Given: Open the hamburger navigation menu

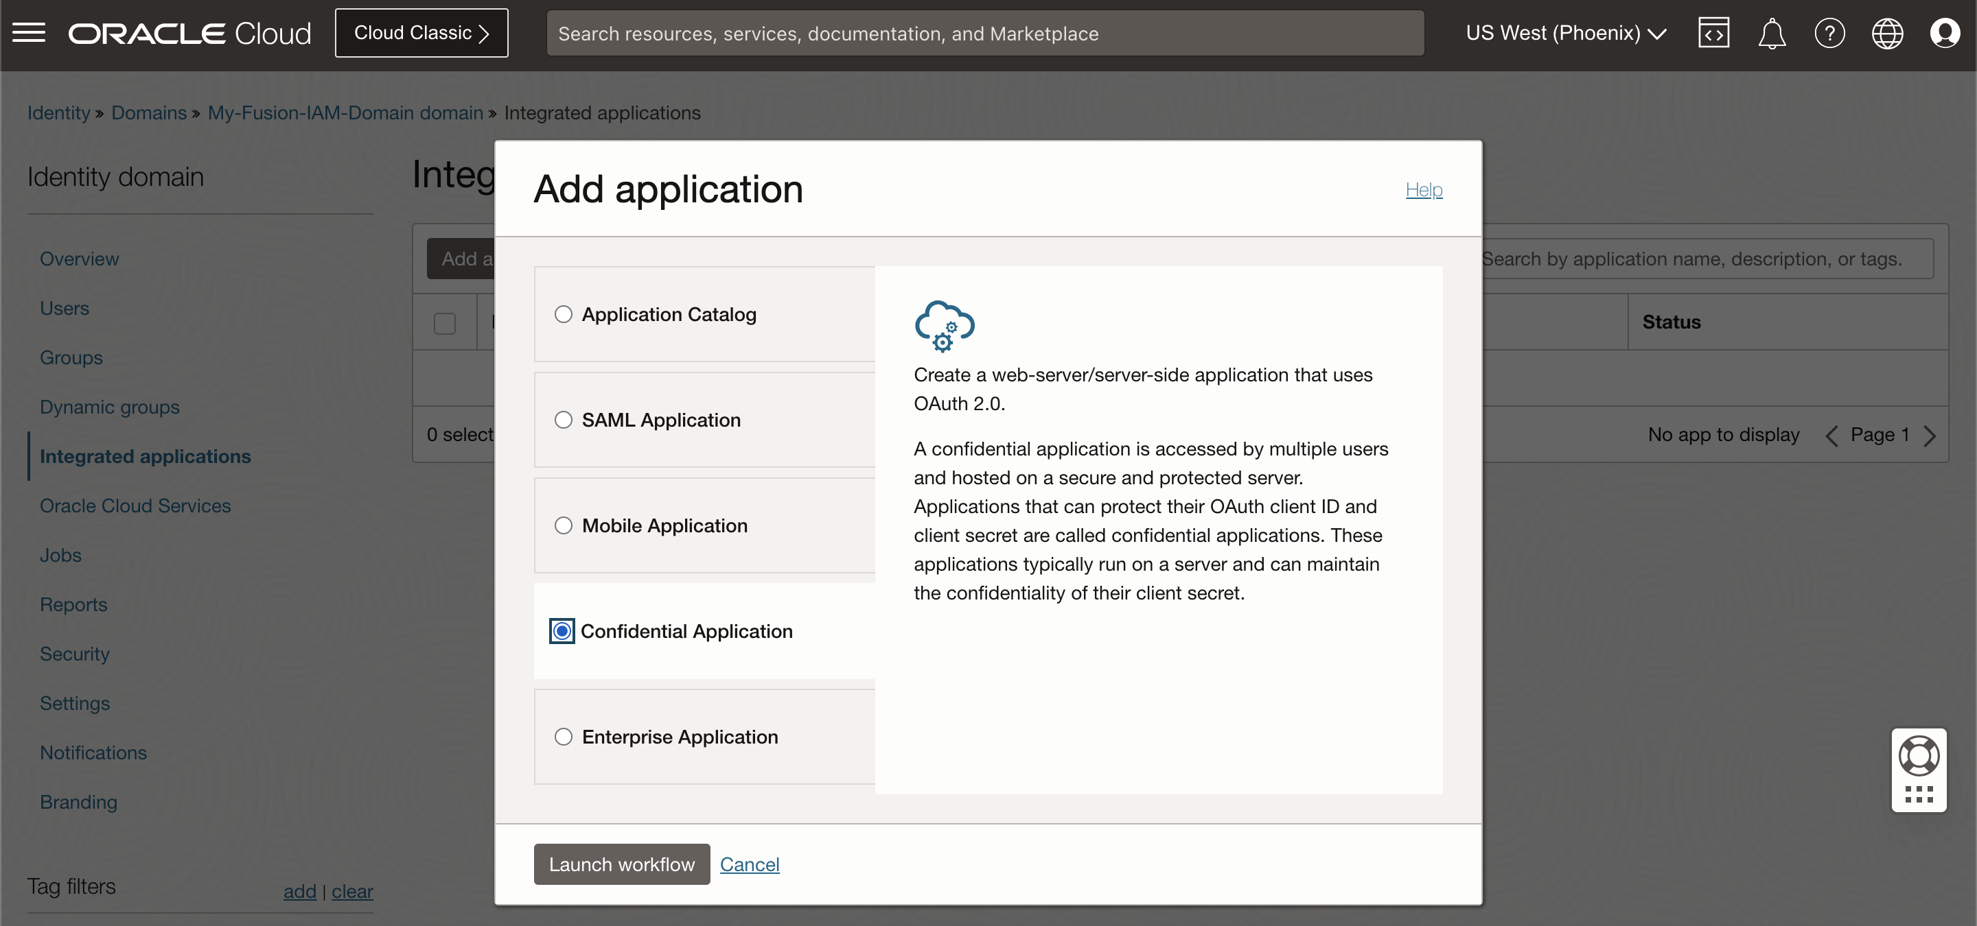Looking at the screenshot, I should point(28,33).
